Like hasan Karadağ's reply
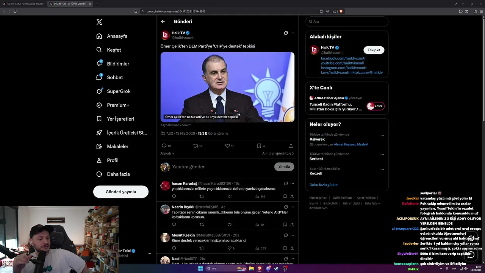 [x=230, y=196]
